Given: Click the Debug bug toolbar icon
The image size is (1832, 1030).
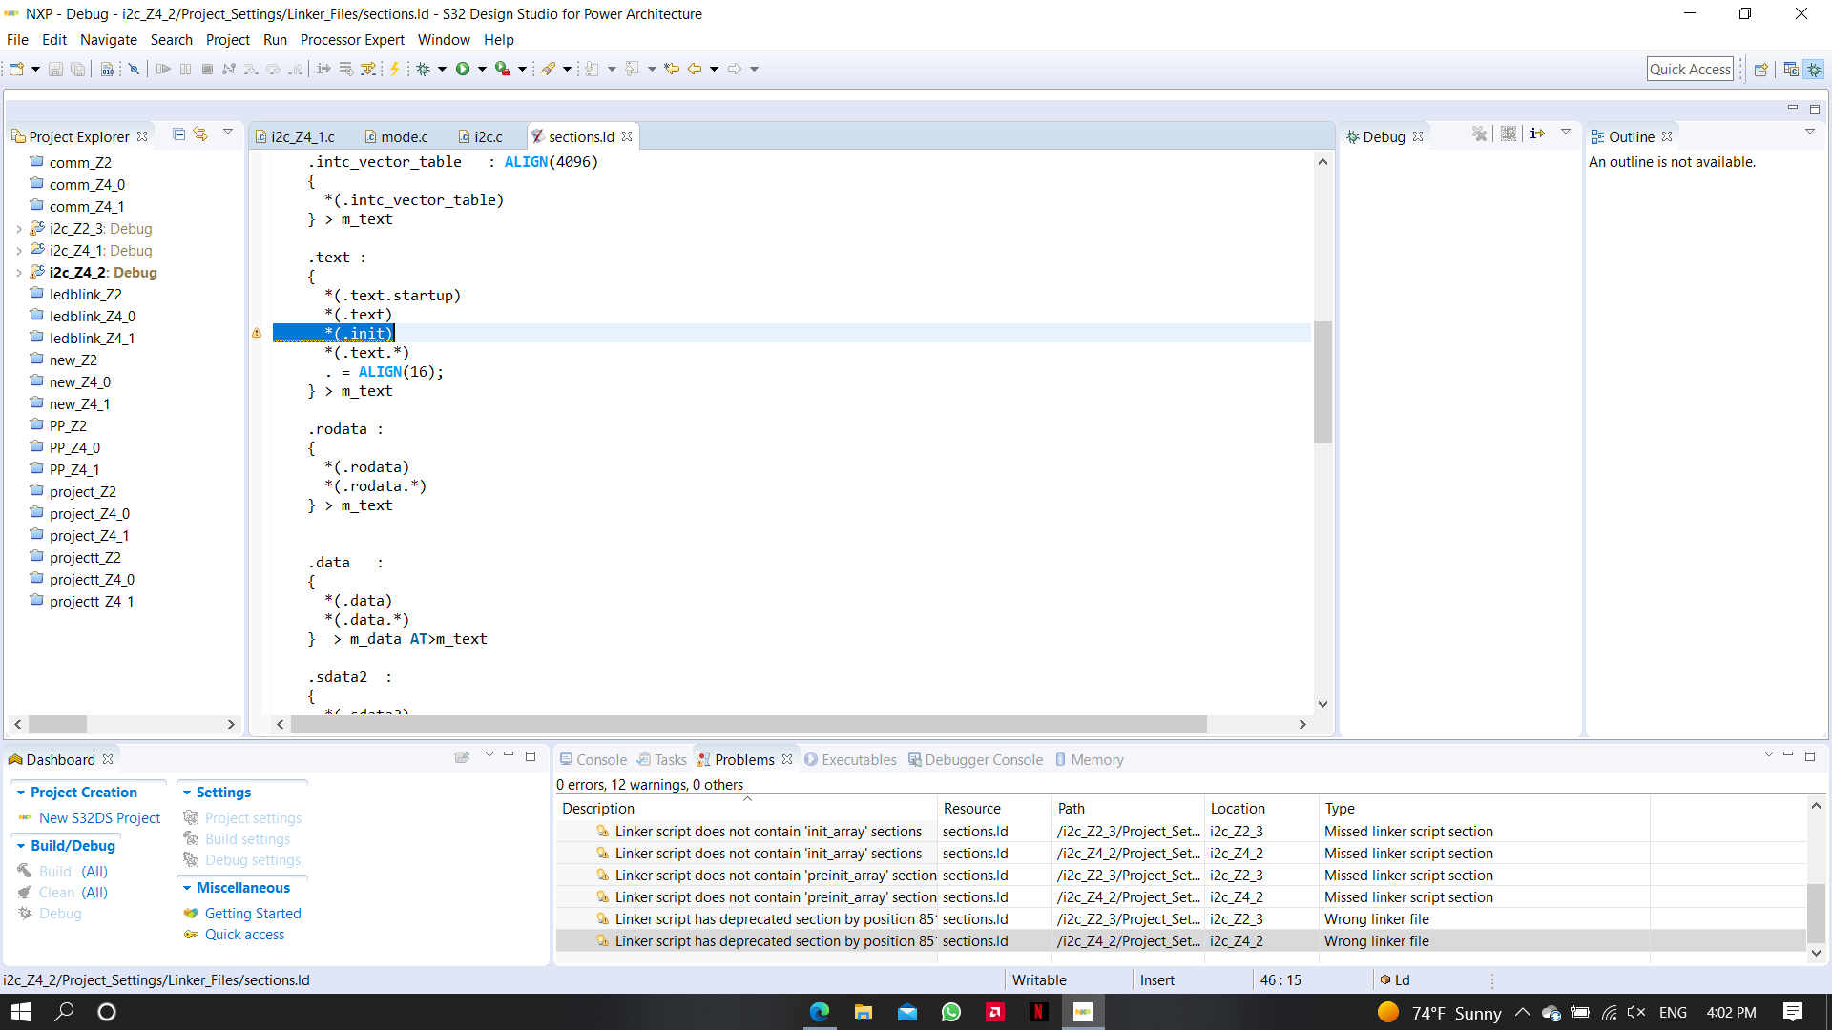Looking at the screenshot, I should click(424, 69).
